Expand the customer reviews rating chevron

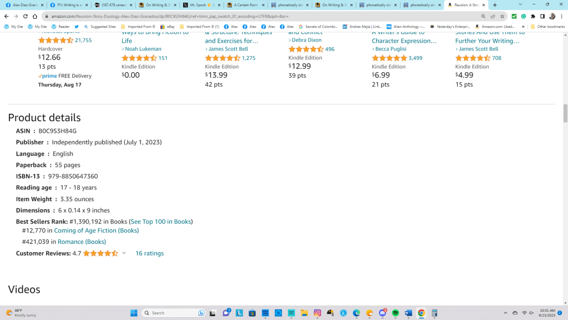coord(124,253)
